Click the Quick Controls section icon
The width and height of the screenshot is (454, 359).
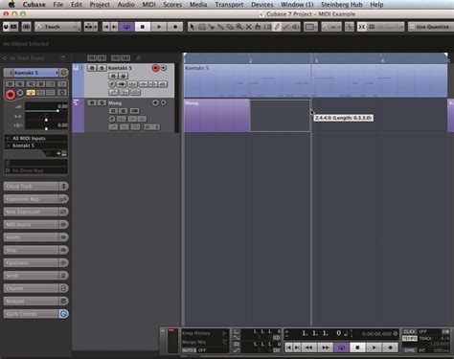[x=64, y=314]
